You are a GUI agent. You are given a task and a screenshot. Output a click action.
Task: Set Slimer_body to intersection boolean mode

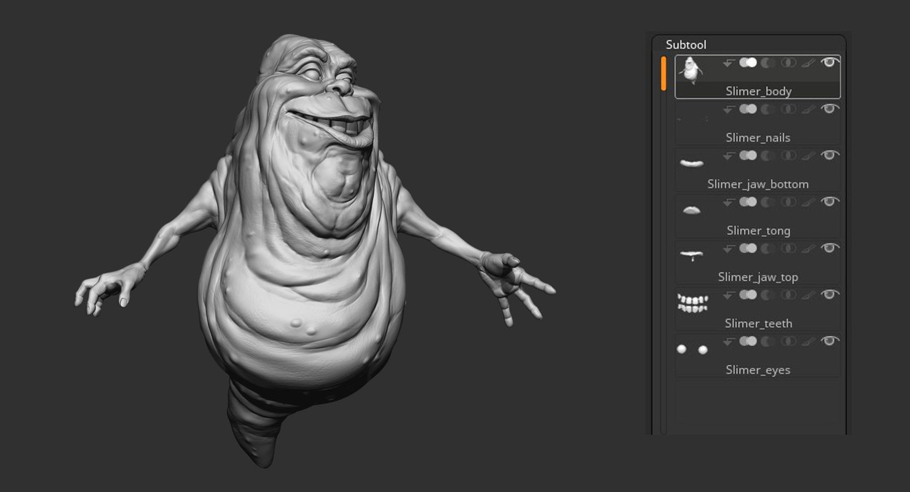(x=788, y=63)
